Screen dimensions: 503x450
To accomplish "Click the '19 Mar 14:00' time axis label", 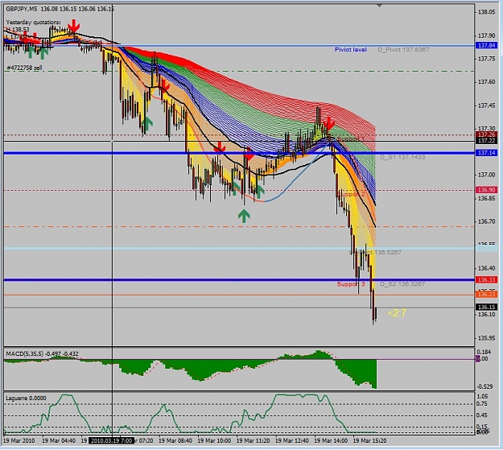I will (331, 440).
